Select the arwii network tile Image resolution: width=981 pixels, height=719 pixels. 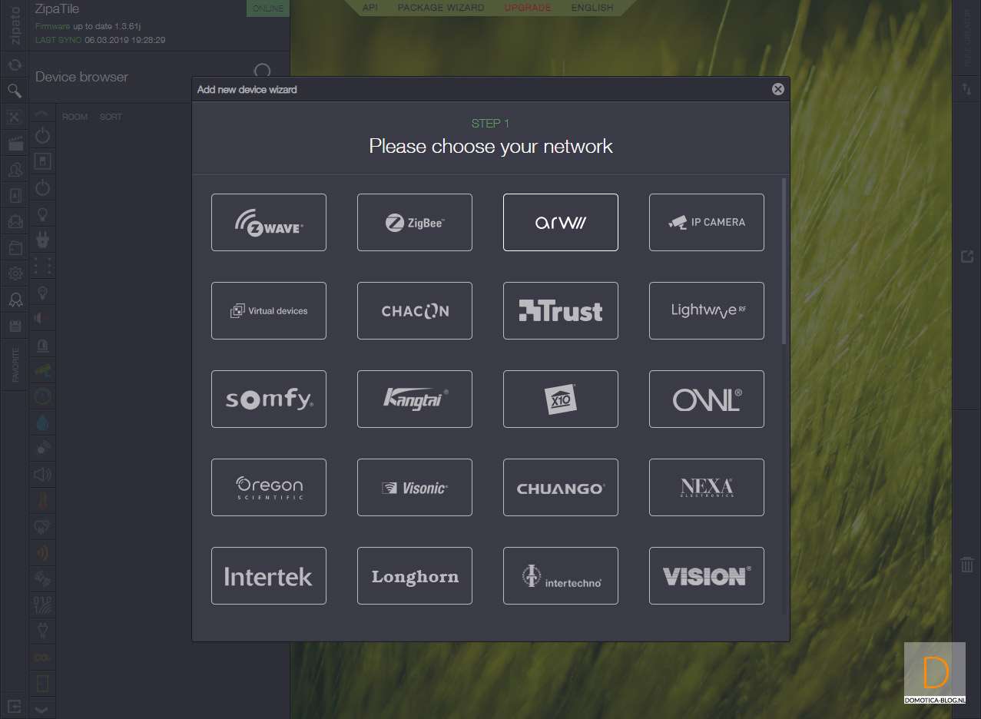[561, 222]
